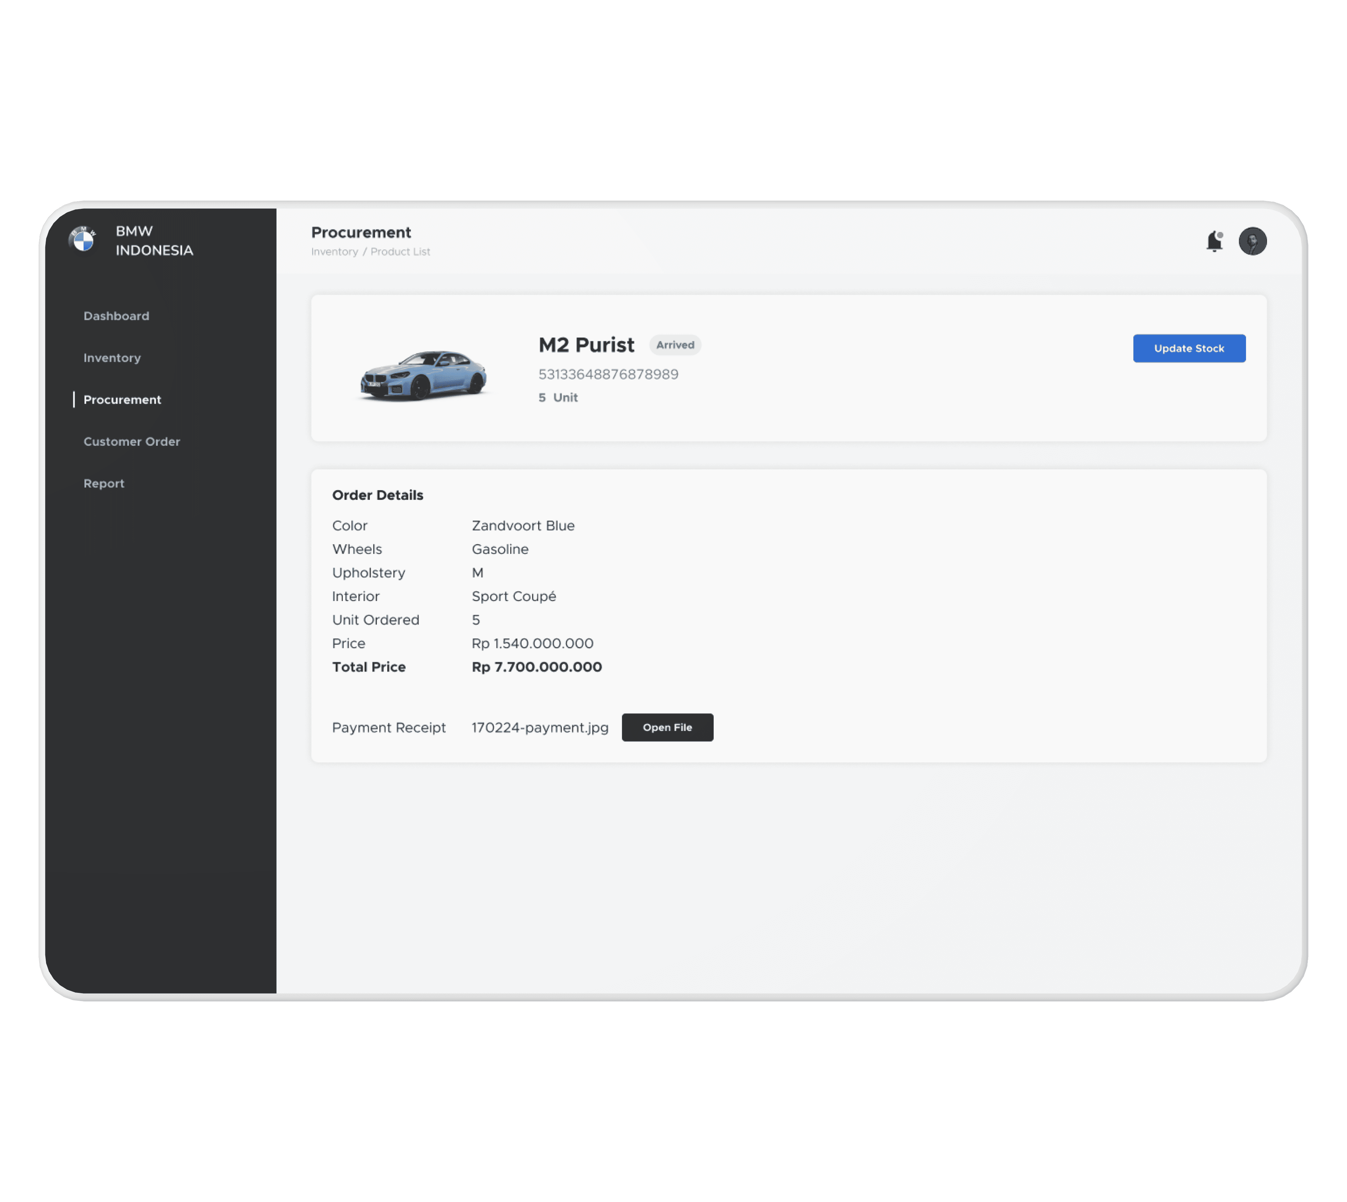This screenshot has height=1202, width=1347.
Task: Follow the Inventory breadcrumb link
Action: pos(334,252)
